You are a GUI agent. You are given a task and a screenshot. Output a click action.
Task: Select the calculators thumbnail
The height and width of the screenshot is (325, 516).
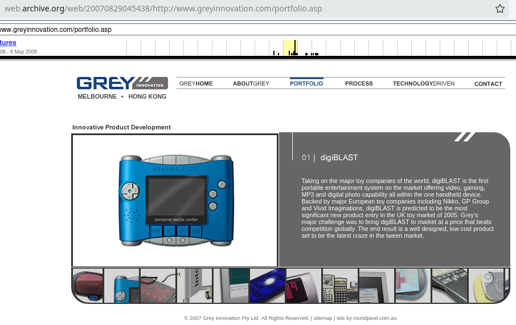[x=340, y=286]
